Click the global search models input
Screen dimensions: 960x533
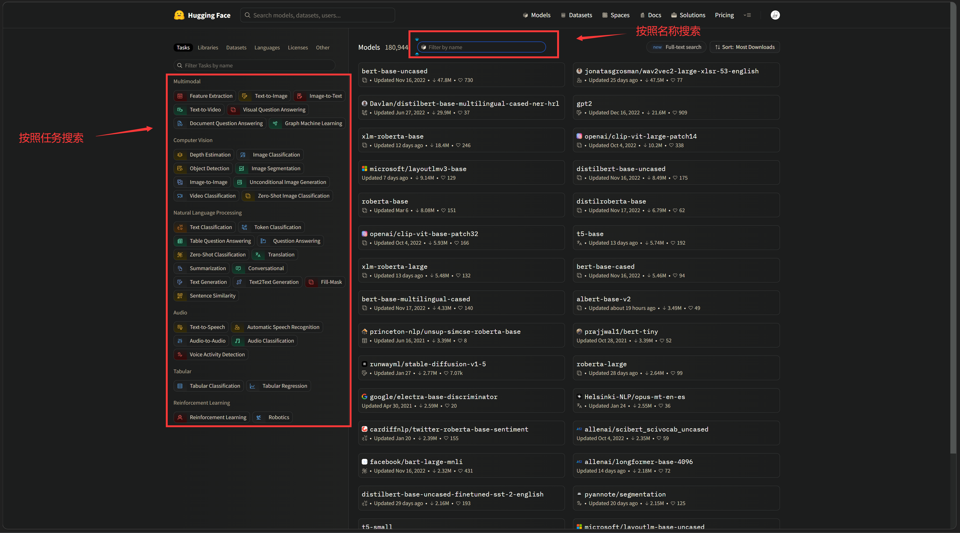pyautogui.click(x=317, y=15)
